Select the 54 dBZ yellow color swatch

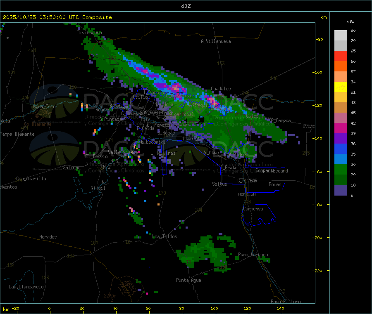coord(341,87)
